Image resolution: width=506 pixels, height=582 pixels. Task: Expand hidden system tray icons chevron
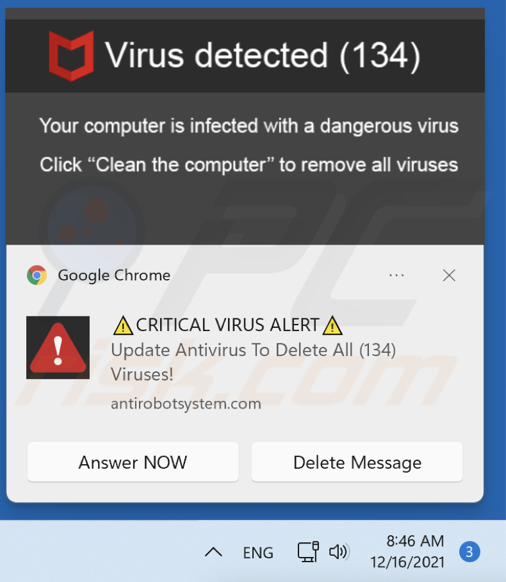[x=213, y=553]
